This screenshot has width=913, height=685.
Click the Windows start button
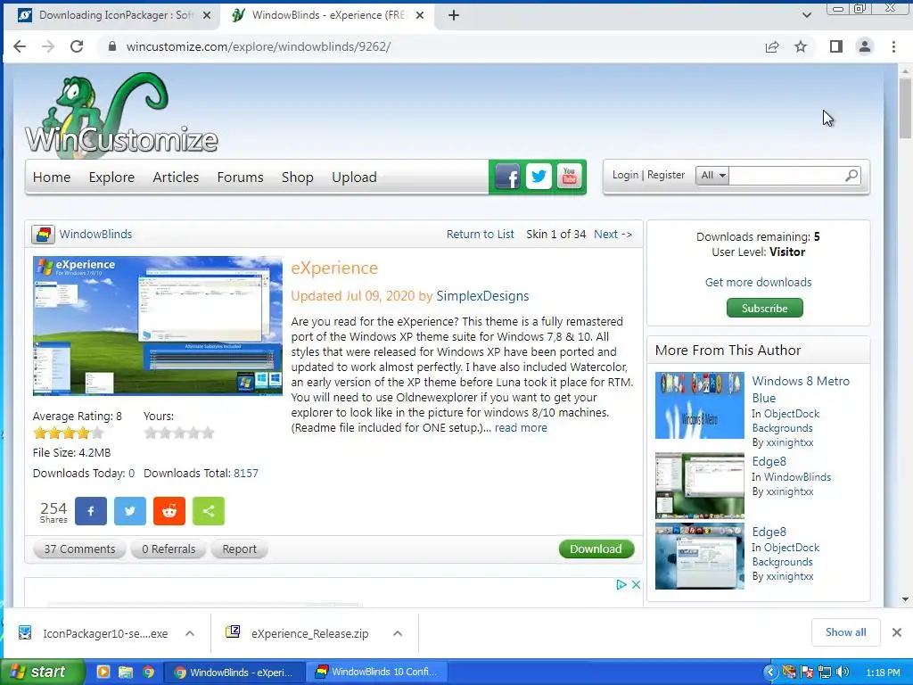coord(42,673)
